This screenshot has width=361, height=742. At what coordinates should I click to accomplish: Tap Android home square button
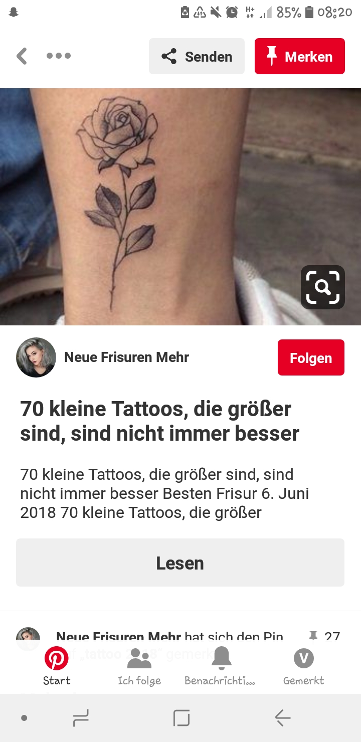181,718
